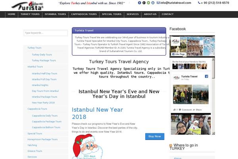The width and height of the screenshot is (238, 159).
Task: Click the Facebook widget scroll down arrow
Action: pos(213,133)
